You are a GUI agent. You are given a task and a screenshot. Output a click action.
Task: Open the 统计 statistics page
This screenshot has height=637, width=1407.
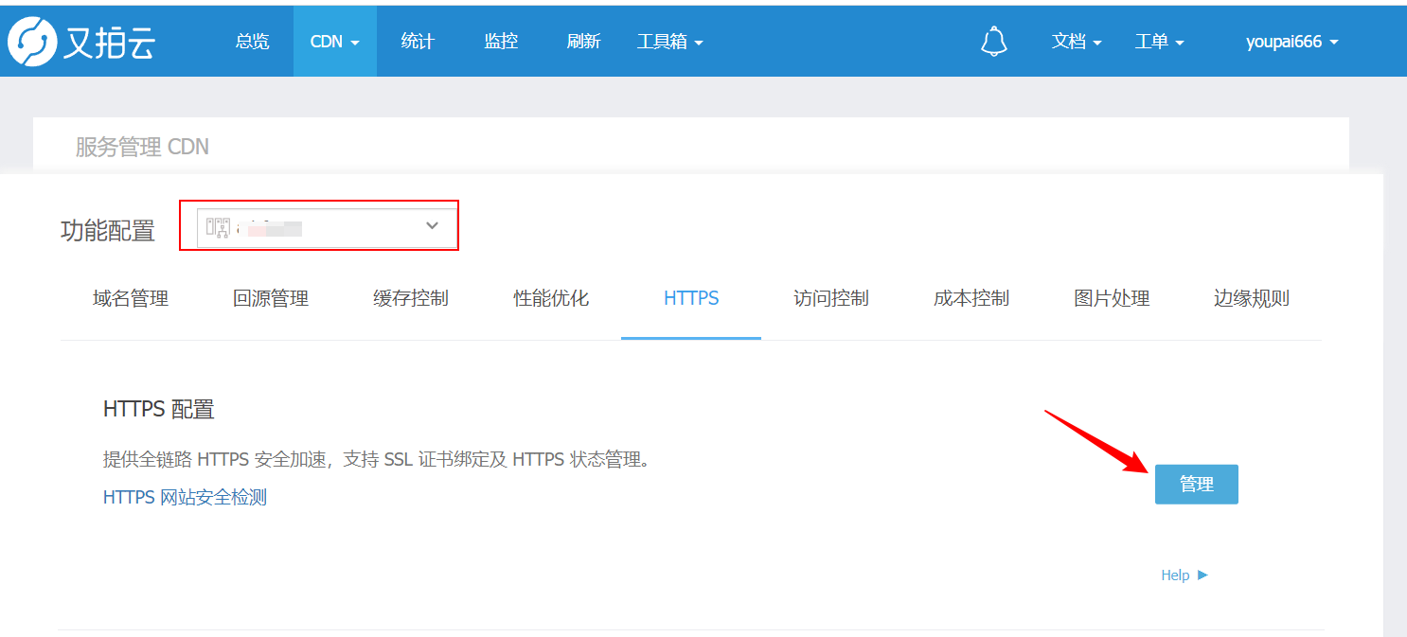[418, 42]
